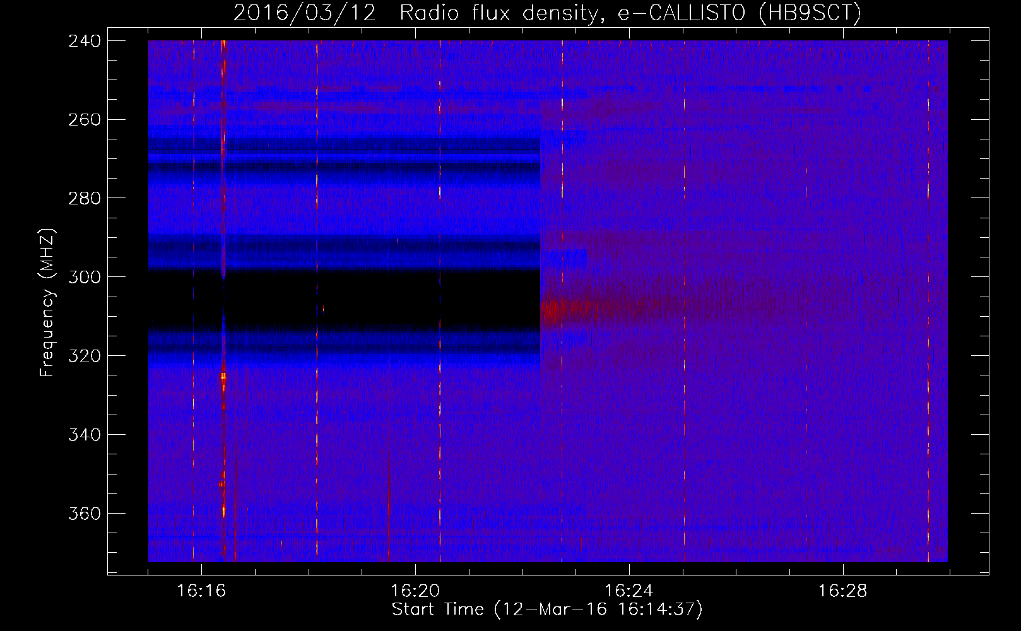Image resolution: width=1021 pixels, height=631 pixels.
Task: Click the 'Frequency (MHZ)' axis label
Action: point(47,302)
